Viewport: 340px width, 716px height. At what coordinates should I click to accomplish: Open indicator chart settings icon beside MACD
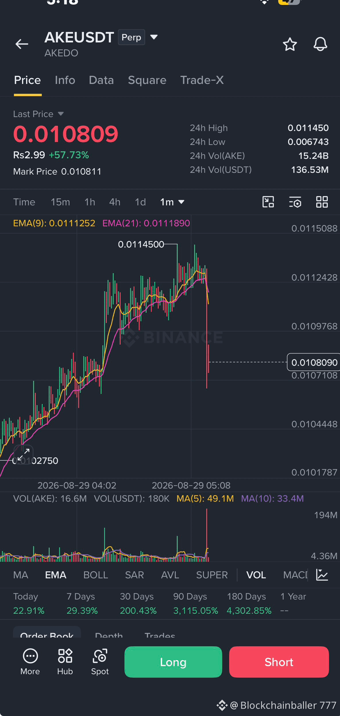322,575
